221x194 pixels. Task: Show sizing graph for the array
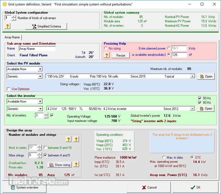pyautogui.click(x=59, y=165)
